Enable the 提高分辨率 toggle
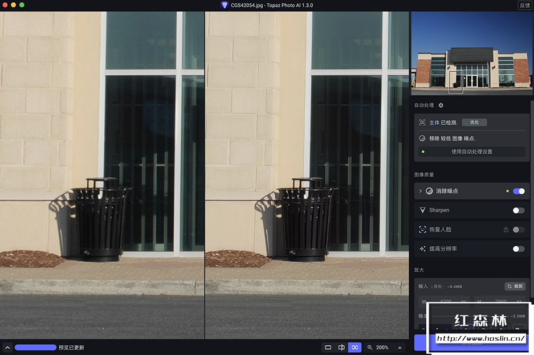The width and height of the screenshot is (534, 355). pyautogui.click(x=519, y=249)
